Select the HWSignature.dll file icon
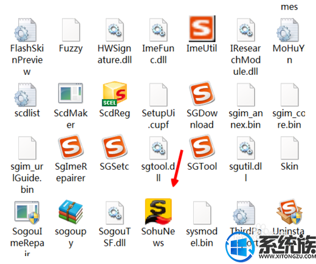 (115, 30)
